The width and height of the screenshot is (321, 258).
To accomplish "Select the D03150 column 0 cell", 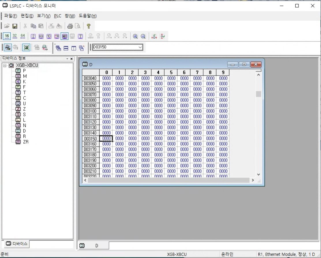I will click(106, 139).
